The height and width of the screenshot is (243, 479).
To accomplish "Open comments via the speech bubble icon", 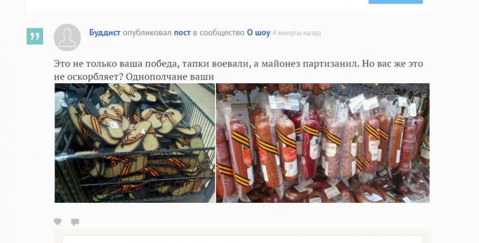I will point(75,222).
